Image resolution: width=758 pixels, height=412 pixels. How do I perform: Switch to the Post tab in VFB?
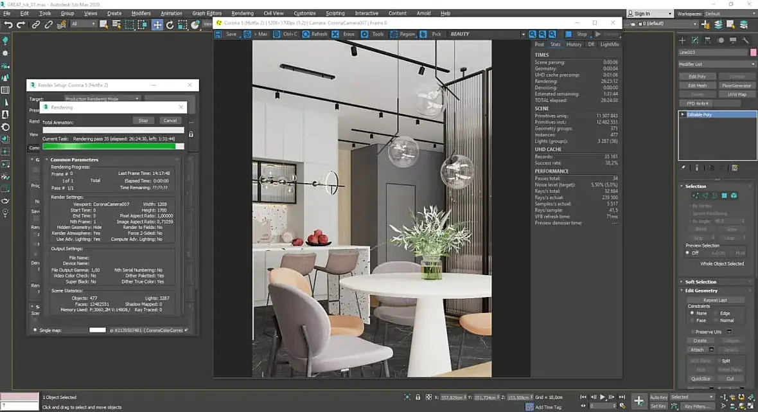(540, 44)
